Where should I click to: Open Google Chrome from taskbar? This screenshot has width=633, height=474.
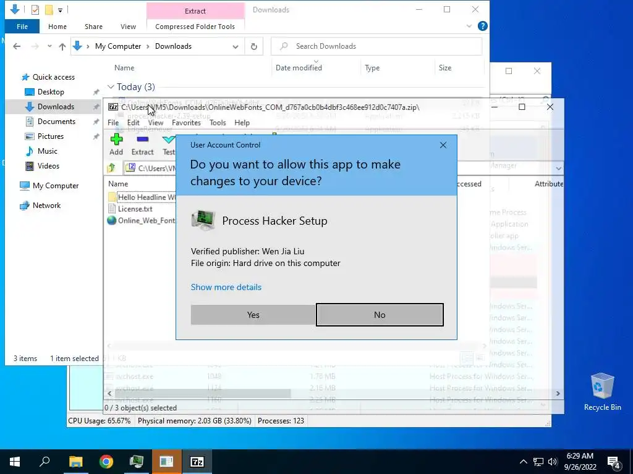106,462
